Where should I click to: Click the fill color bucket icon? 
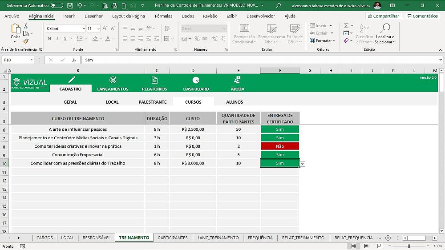95,39
